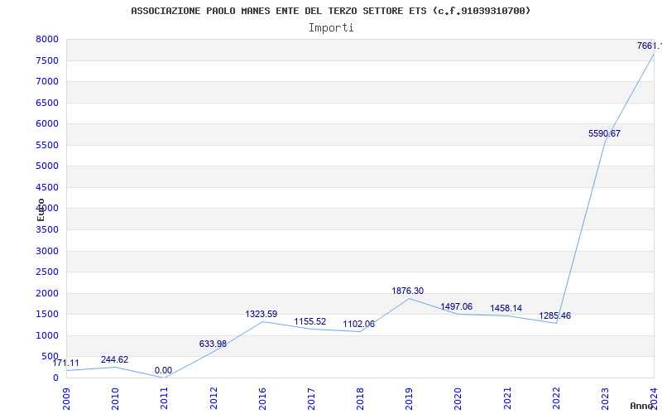Viewport: 662px width, 414px height.
Task: Select the 633.98 value label
Action: (x=213, y=344)
